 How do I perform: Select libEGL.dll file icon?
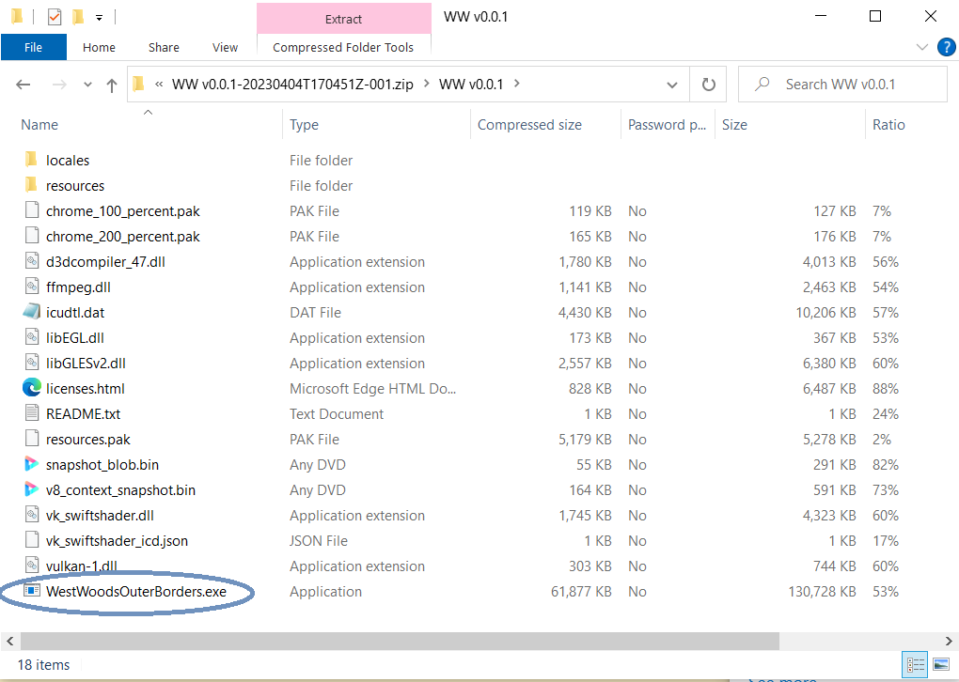tap(32, 336)
